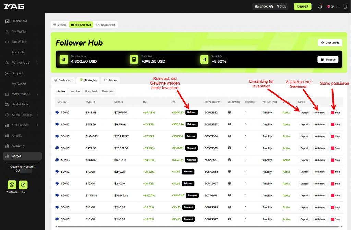Expand the Social Trading submenu
This screenshot has width=351, height=230.
click(x=37, y=115)
